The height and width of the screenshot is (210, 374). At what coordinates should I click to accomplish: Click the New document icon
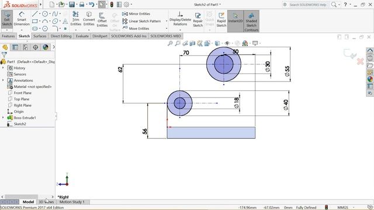pyautogui.click(x=52, y=4)
